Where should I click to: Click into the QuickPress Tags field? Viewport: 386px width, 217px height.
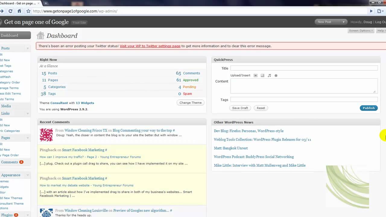(x=304, y=99)
